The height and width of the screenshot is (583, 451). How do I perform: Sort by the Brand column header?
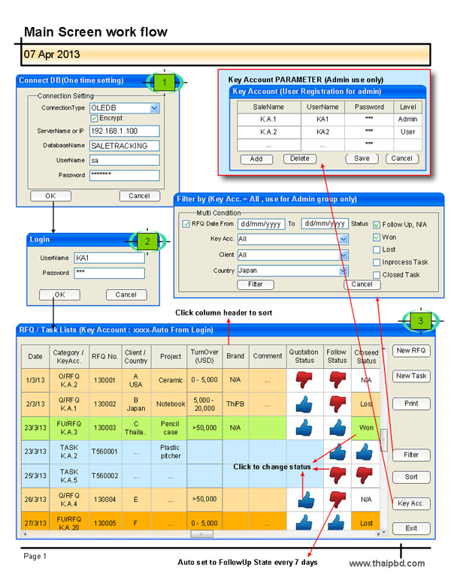[235, 356]
